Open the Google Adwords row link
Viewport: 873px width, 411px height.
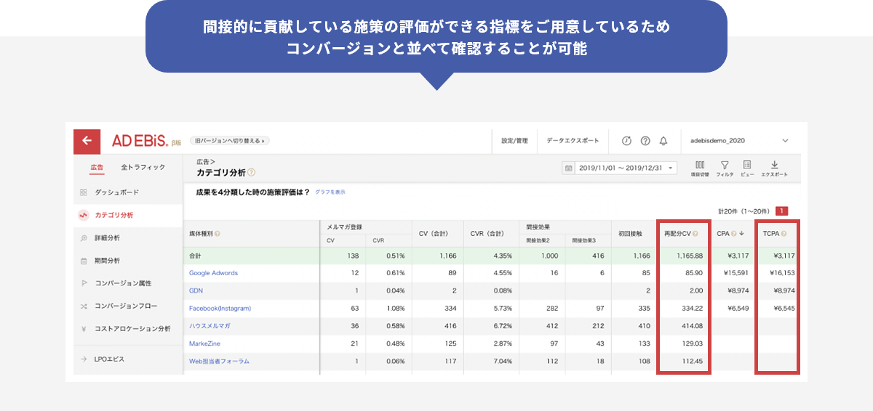213,273
